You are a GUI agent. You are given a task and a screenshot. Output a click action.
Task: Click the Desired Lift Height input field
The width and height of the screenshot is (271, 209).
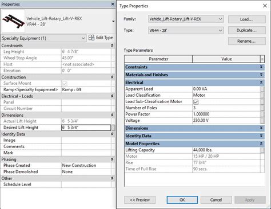point(86,128)
